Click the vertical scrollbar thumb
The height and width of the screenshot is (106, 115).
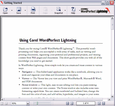click(x=112, y=25)
